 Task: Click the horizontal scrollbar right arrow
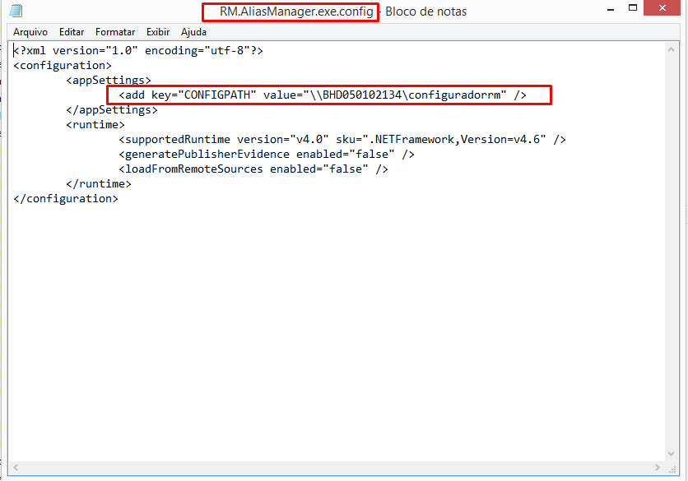(x=658, y=467)
